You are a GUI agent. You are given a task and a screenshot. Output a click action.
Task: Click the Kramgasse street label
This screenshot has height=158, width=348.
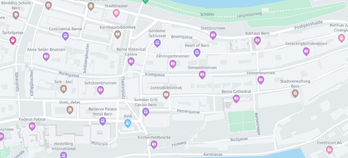[x=155, y=75]
